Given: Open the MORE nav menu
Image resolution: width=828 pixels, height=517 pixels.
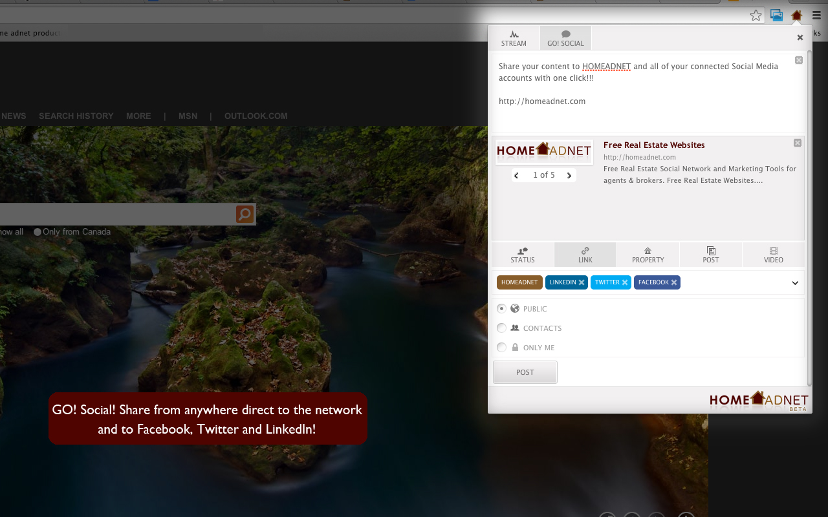Looking at the screenshot, I should (x=138, y=116).
